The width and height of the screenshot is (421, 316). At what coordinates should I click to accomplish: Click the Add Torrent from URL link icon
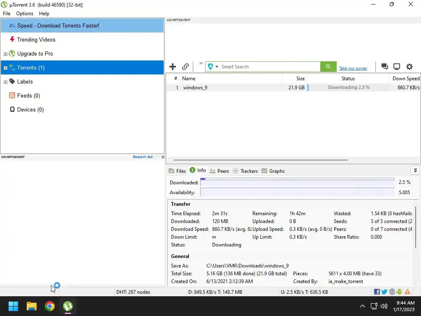[x=185, y=67]
